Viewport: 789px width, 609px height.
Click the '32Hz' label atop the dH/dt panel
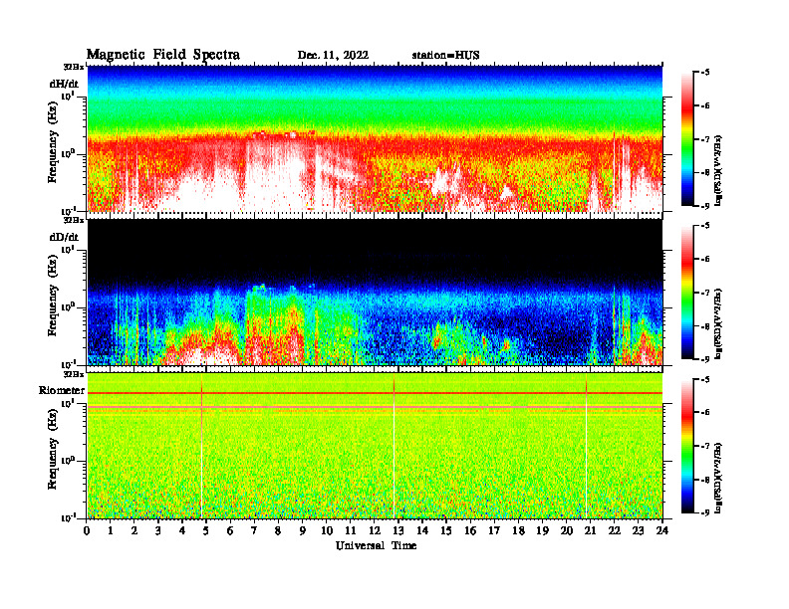click(x=74, y=67)
